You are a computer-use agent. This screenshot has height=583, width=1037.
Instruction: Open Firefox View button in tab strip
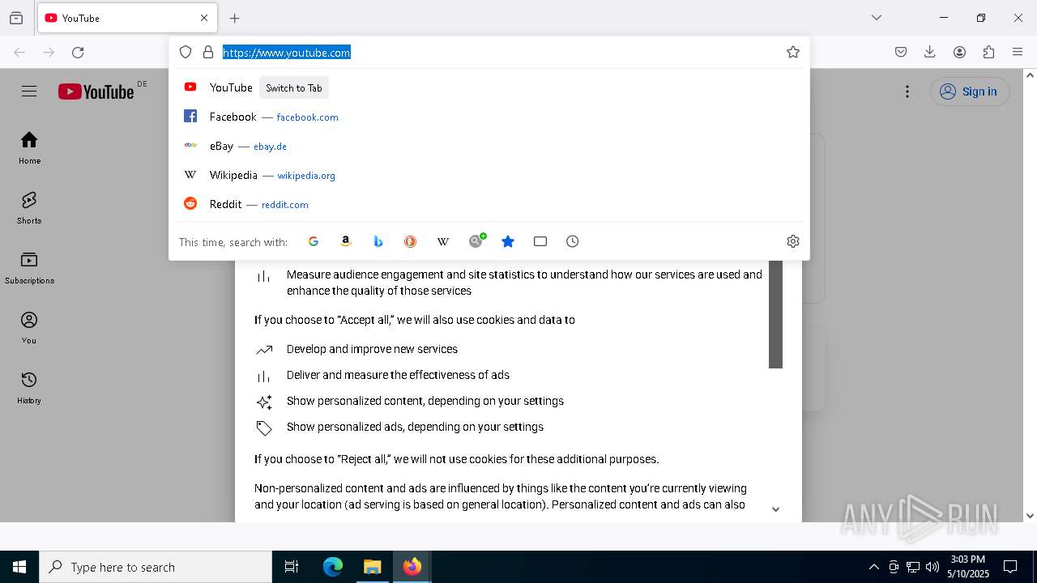tap(16, 18)
